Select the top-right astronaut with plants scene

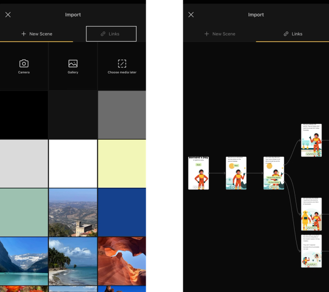point(311,140)
